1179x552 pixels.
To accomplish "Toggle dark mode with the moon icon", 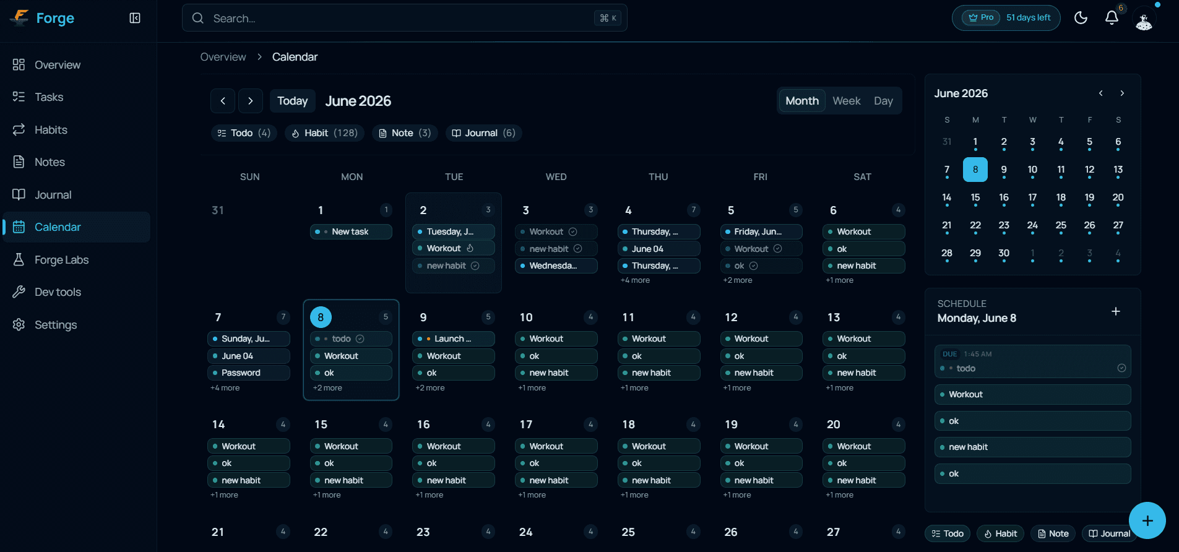I will click(x=1081, y=18).
